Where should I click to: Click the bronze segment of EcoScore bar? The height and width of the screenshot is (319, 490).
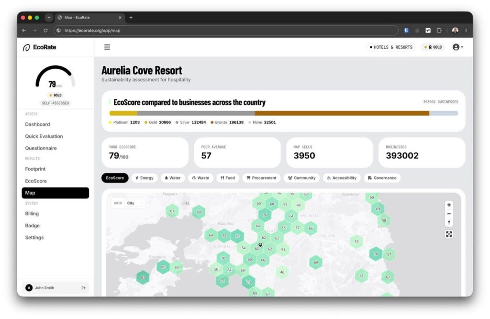[x=342, y=113]
